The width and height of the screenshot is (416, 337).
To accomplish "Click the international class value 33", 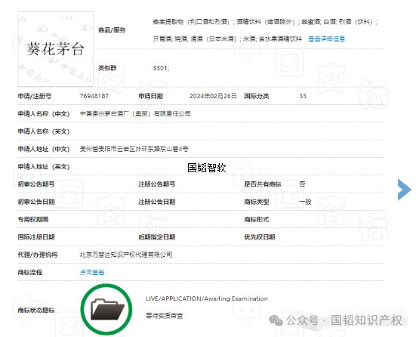I will click(x=303, y=96).
